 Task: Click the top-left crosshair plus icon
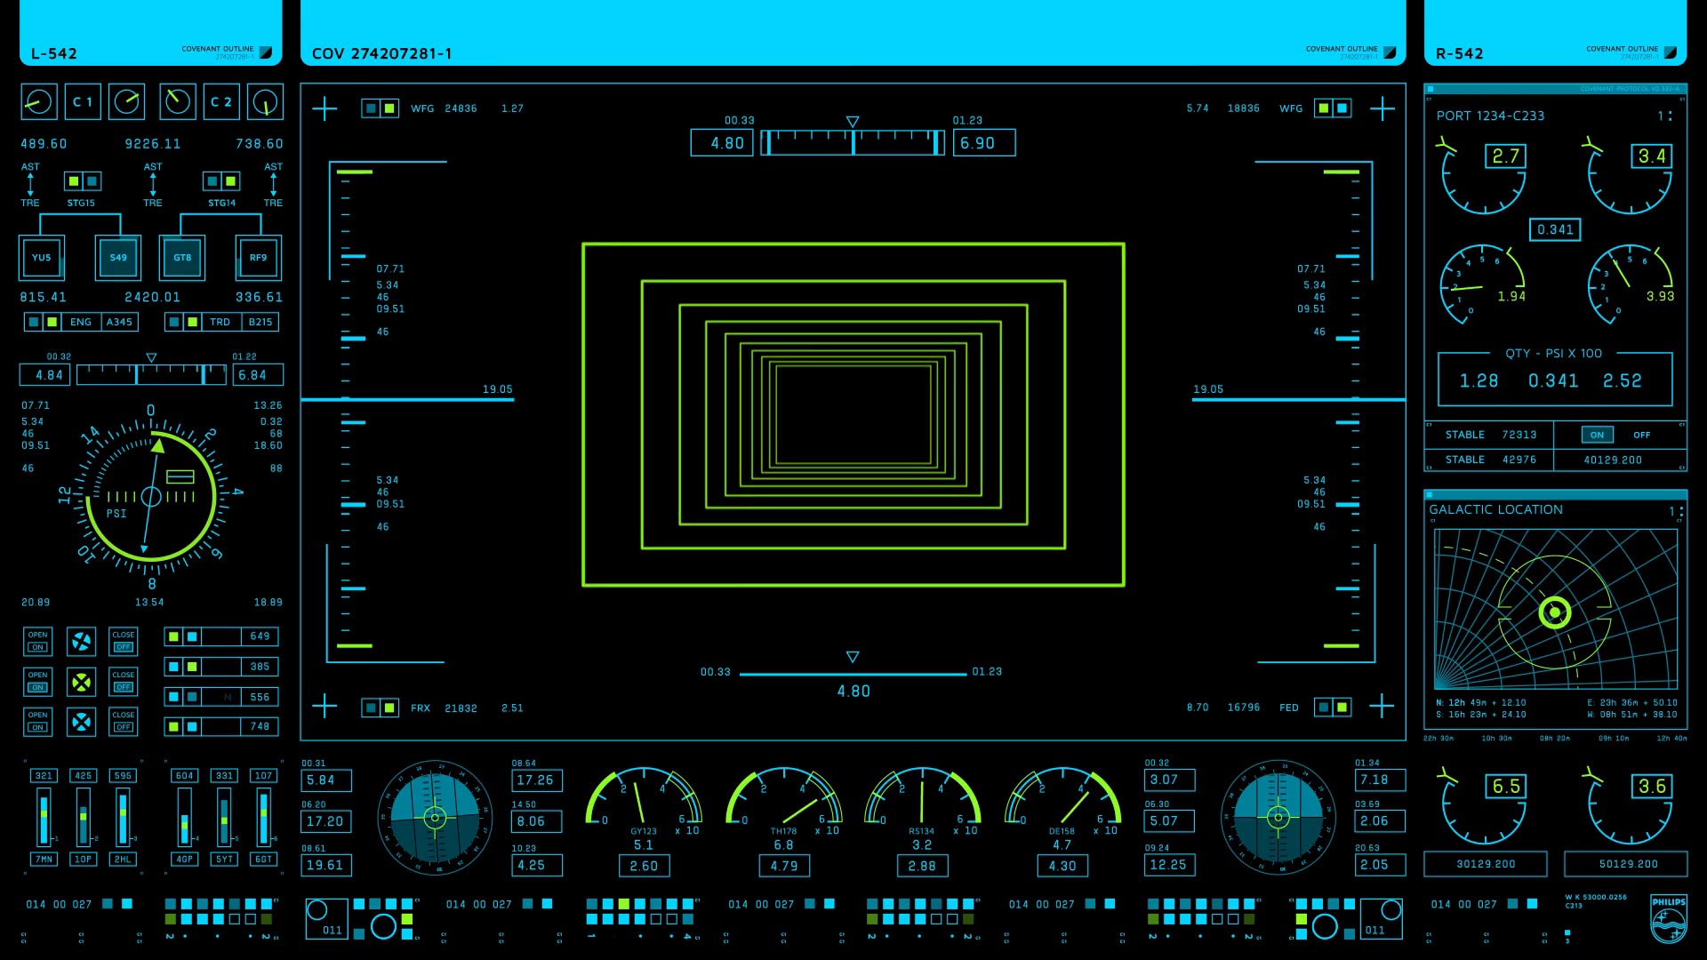[x=325, y=109]
